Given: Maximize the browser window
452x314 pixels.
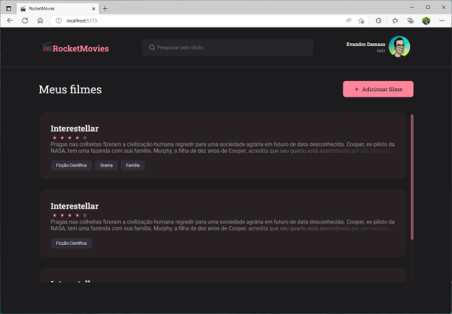Looking at the screenshot, I should click(428, 7).
